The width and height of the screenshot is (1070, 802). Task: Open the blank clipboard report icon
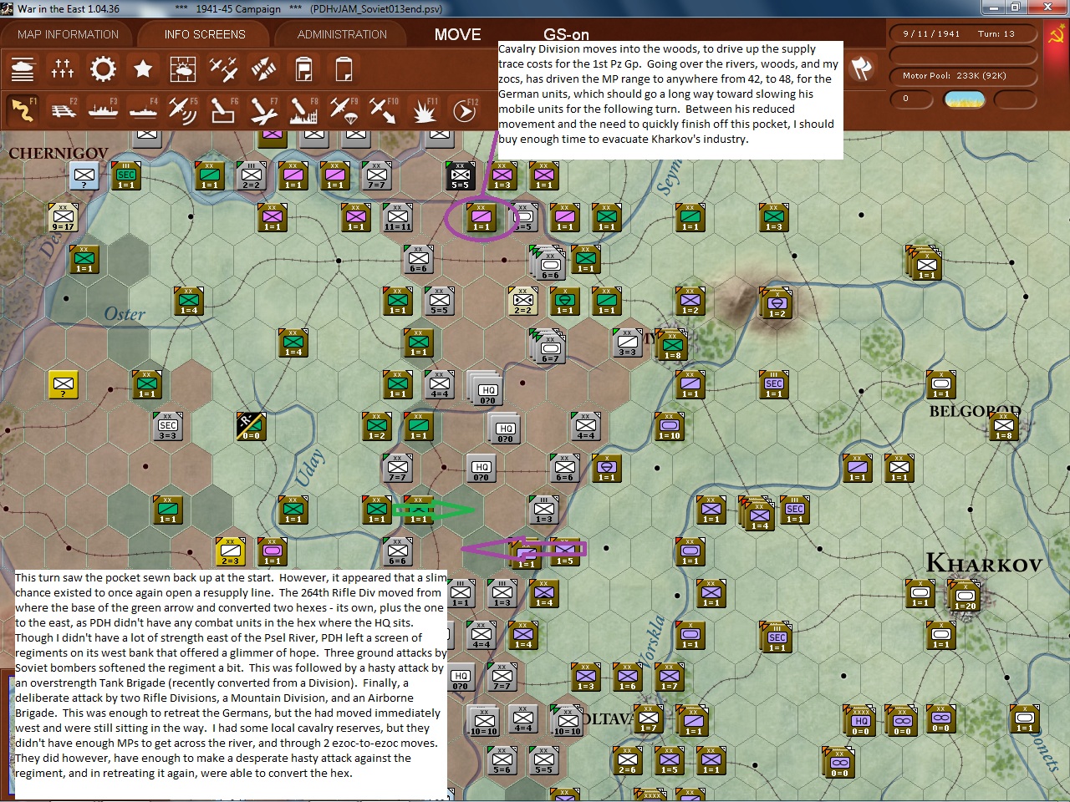click(344, 69)
